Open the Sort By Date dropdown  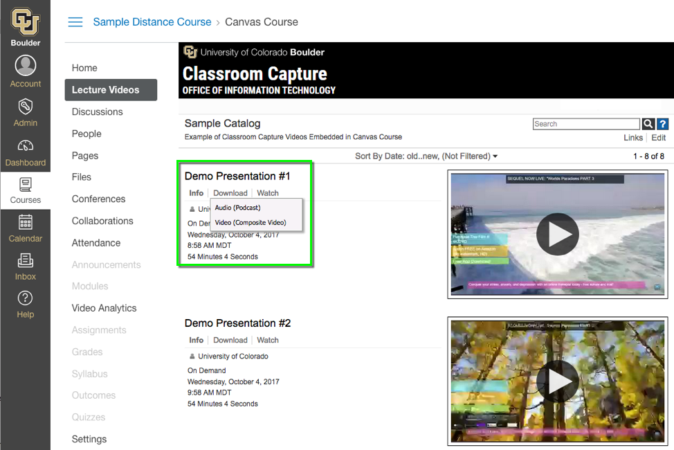(x=426, y=156)
